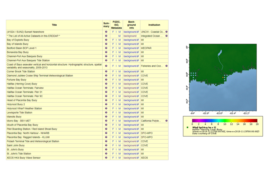Select 'Mouth of Placentia Bay Buoy' title text
Viewport: 268px width, 185px height.
[23, 125]
